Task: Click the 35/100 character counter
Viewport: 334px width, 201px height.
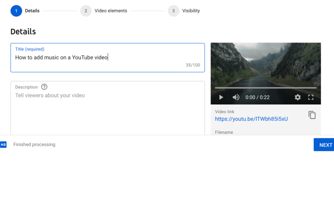Action: click(193, 65)
